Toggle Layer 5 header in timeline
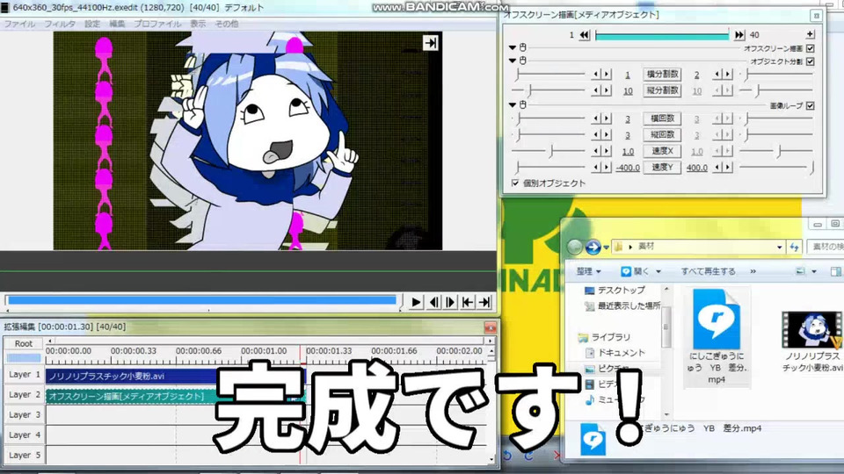 [x=24, y=455]
